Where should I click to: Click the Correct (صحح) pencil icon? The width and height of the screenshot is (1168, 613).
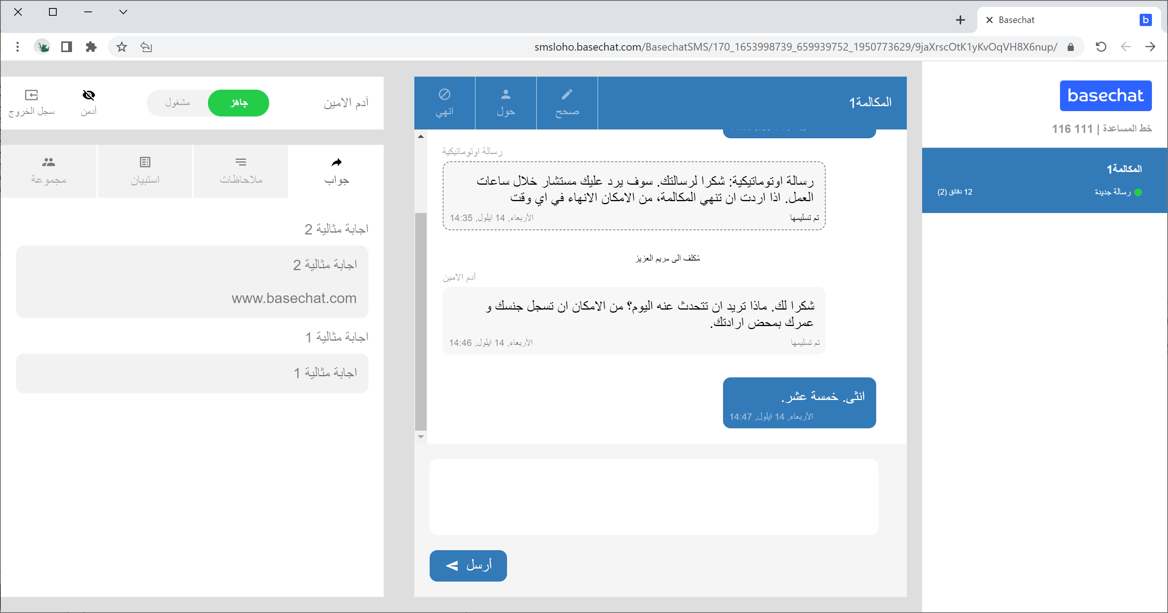pyautogui.click(x=567, y=94)
